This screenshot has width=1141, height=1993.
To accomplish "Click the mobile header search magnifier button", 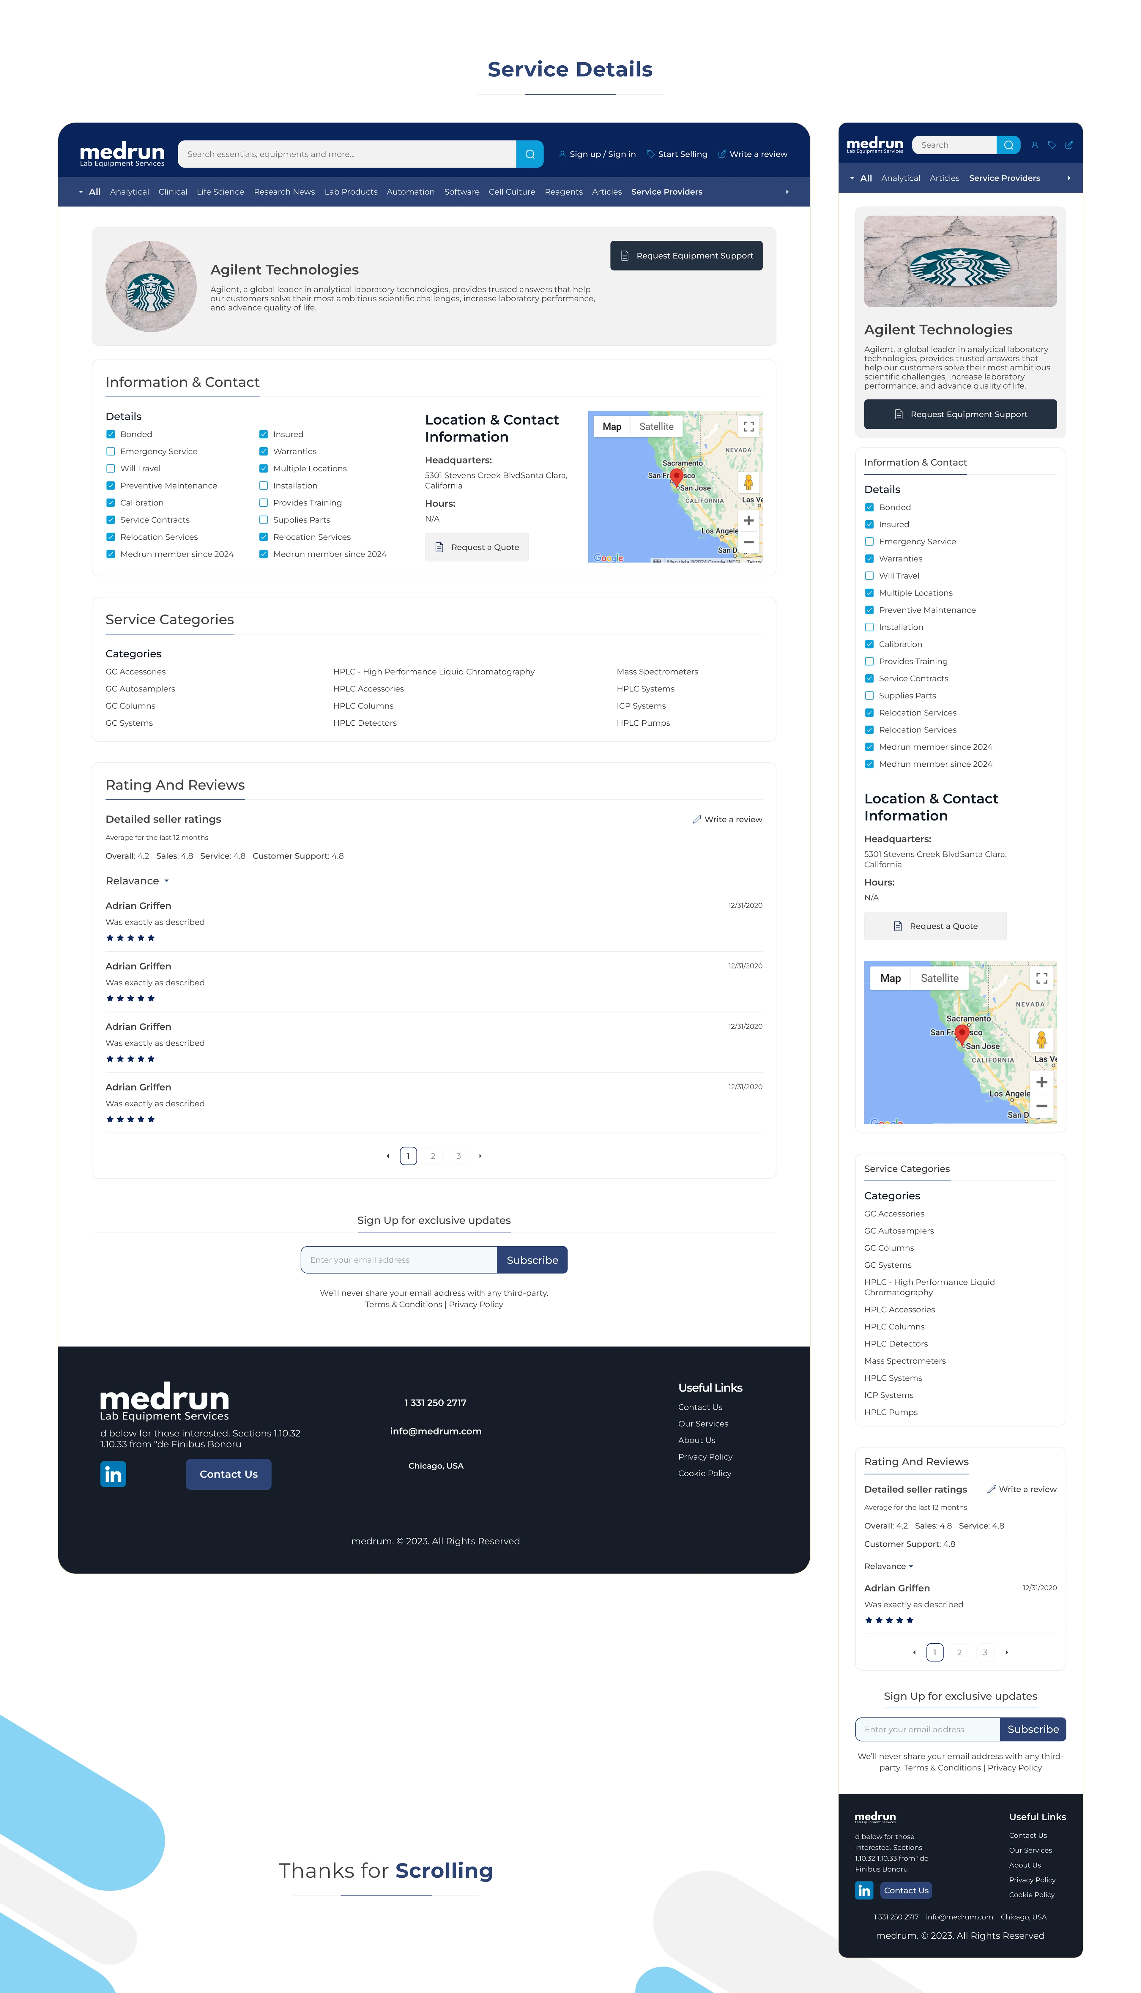I will 1008,145.
